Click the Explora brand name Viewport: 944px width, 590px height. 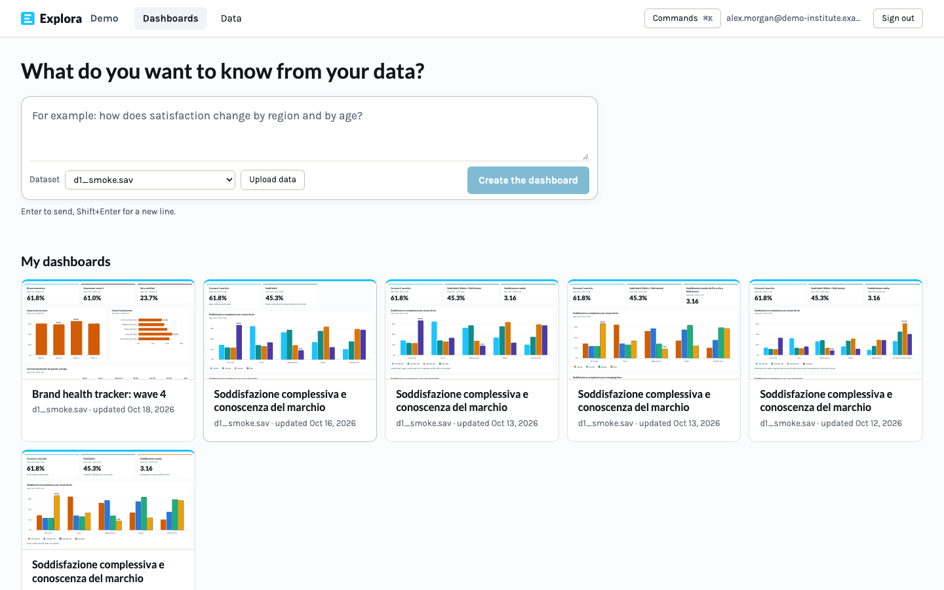pos(61,18)
